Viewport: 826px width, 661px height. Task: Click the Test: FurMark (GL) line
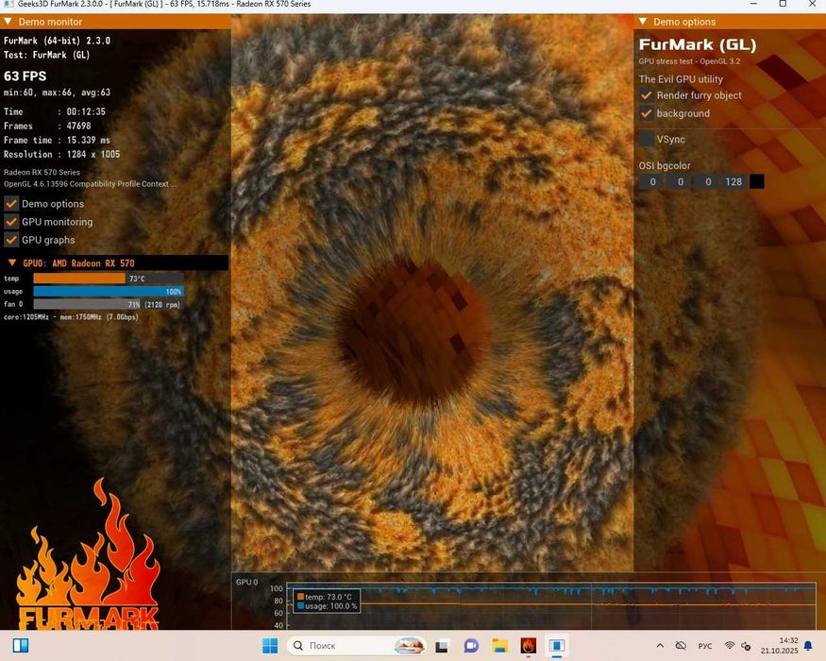[x=46, y=55]
